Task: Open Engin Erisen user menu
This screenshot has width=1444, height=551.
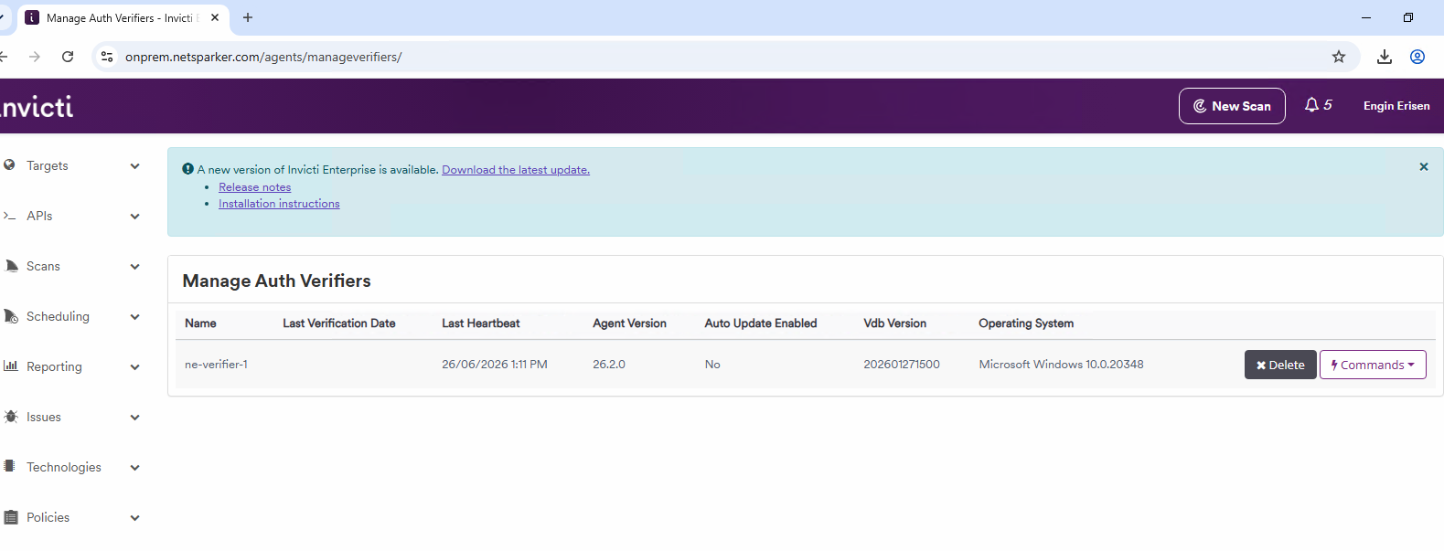Action: click(x=1396, y=106)
